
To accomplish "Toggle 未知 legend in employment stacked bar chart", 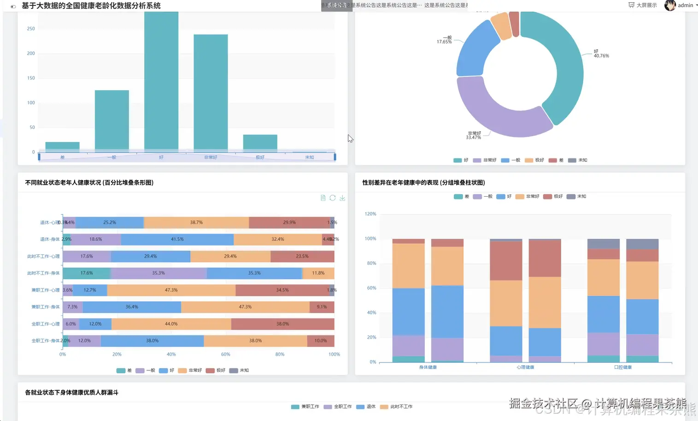I will (239, 370).
